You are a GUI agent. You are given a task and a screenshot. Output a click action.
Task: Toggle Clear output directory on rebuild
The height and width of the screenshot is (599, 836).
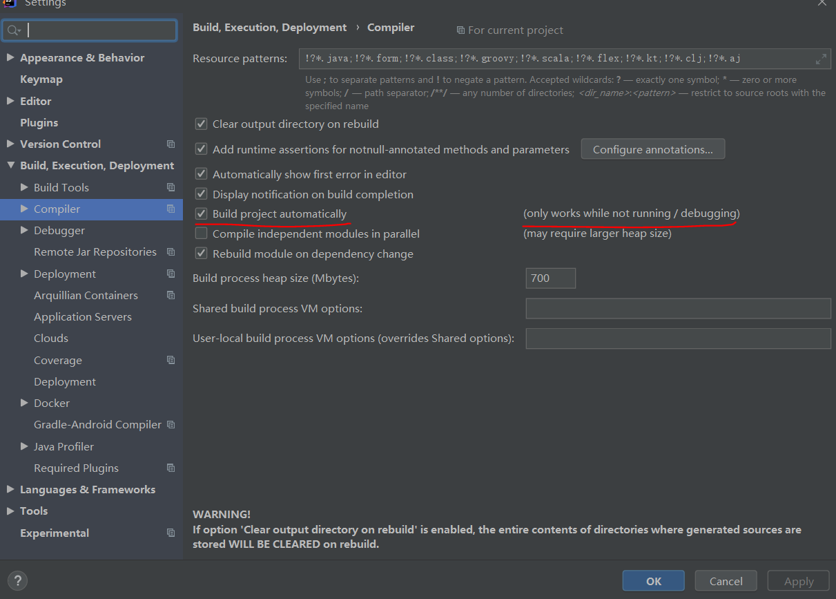[201, 124]
